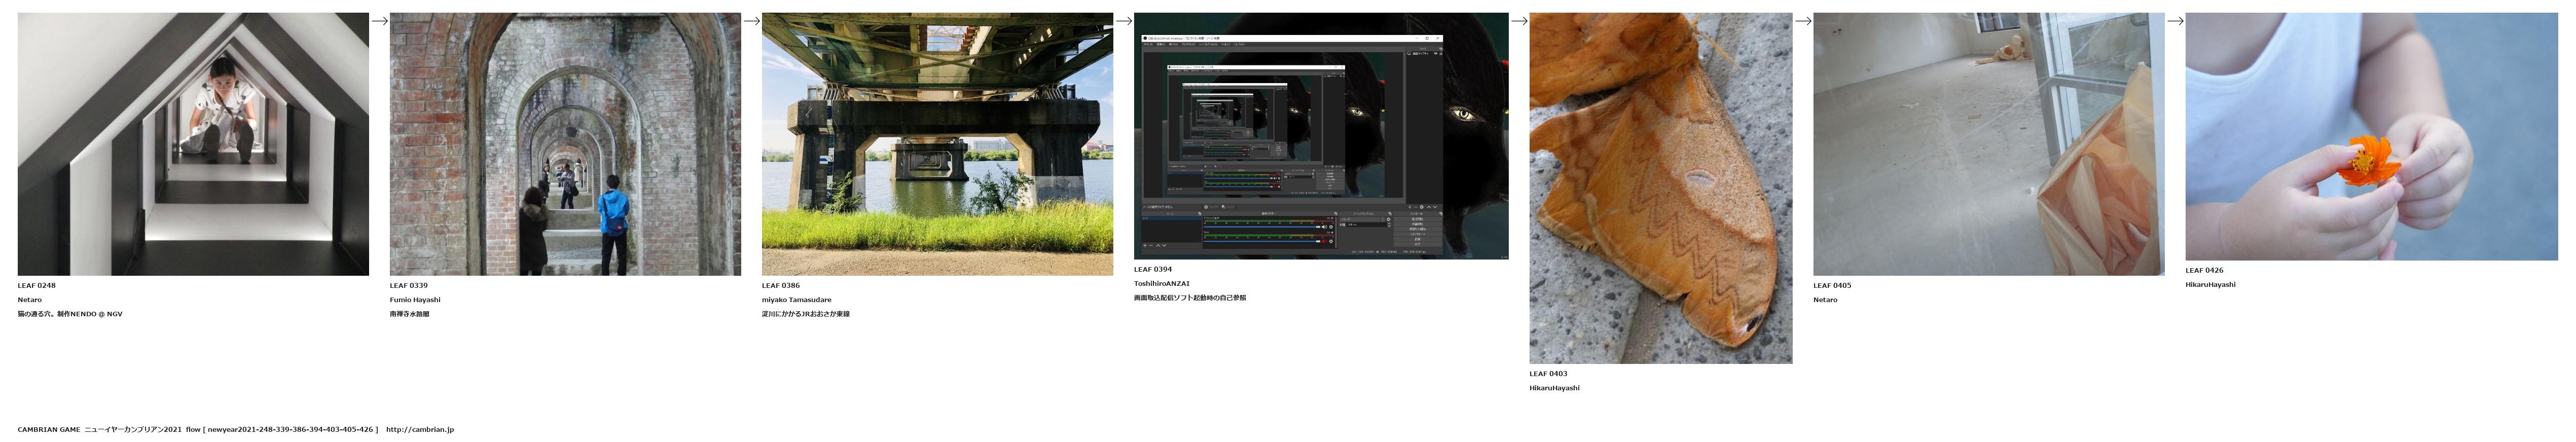Click the arrow between LEAF 0405 and LEAF 0426

[x=2174, y=20]
